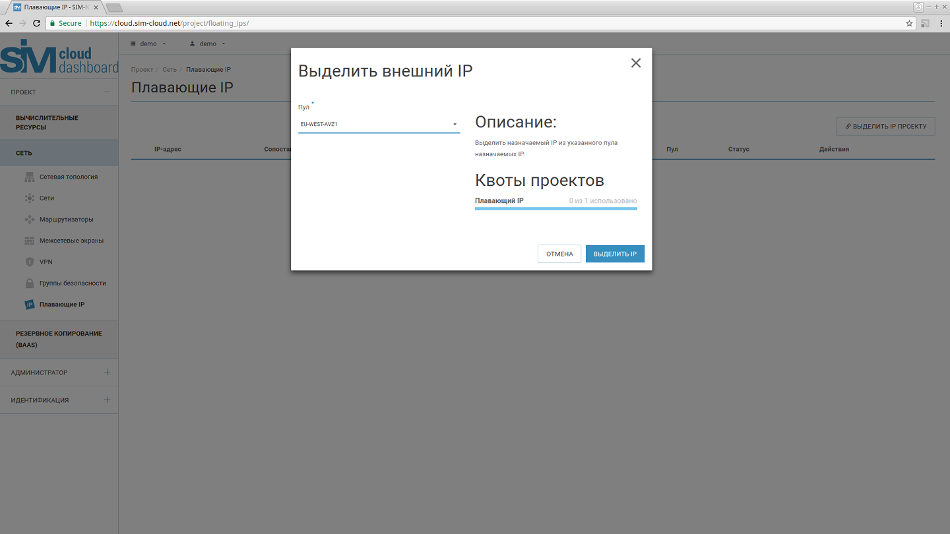Open the demo project dropdown
The image size is (950, 534).
(x=148, y=44)
